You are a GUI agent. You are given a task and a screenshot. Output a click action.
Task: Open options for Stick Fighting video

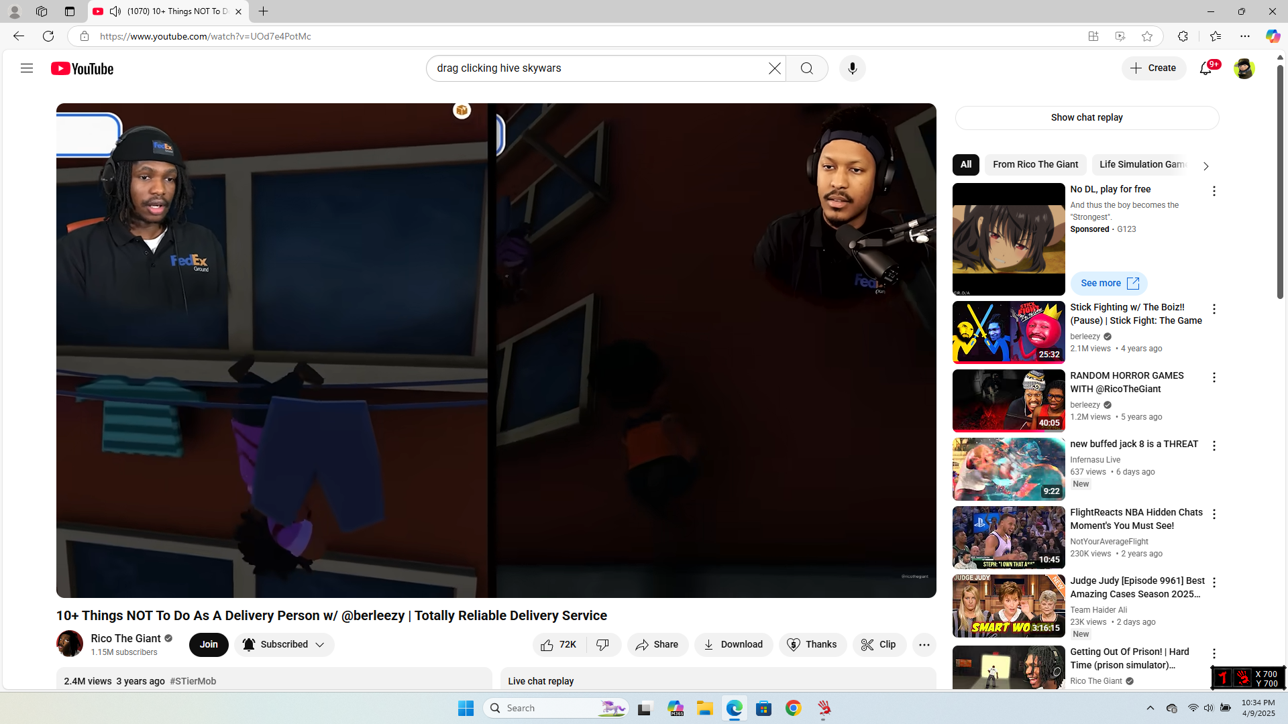point(1214,309)
